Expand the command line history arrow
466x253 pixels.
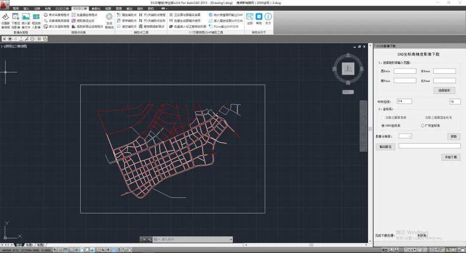(231, 239)
